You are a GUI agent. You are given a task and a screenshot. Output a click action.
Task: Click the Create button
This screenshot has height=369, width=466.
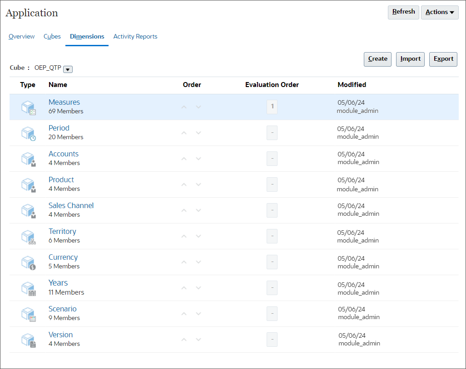pos(377,59)
